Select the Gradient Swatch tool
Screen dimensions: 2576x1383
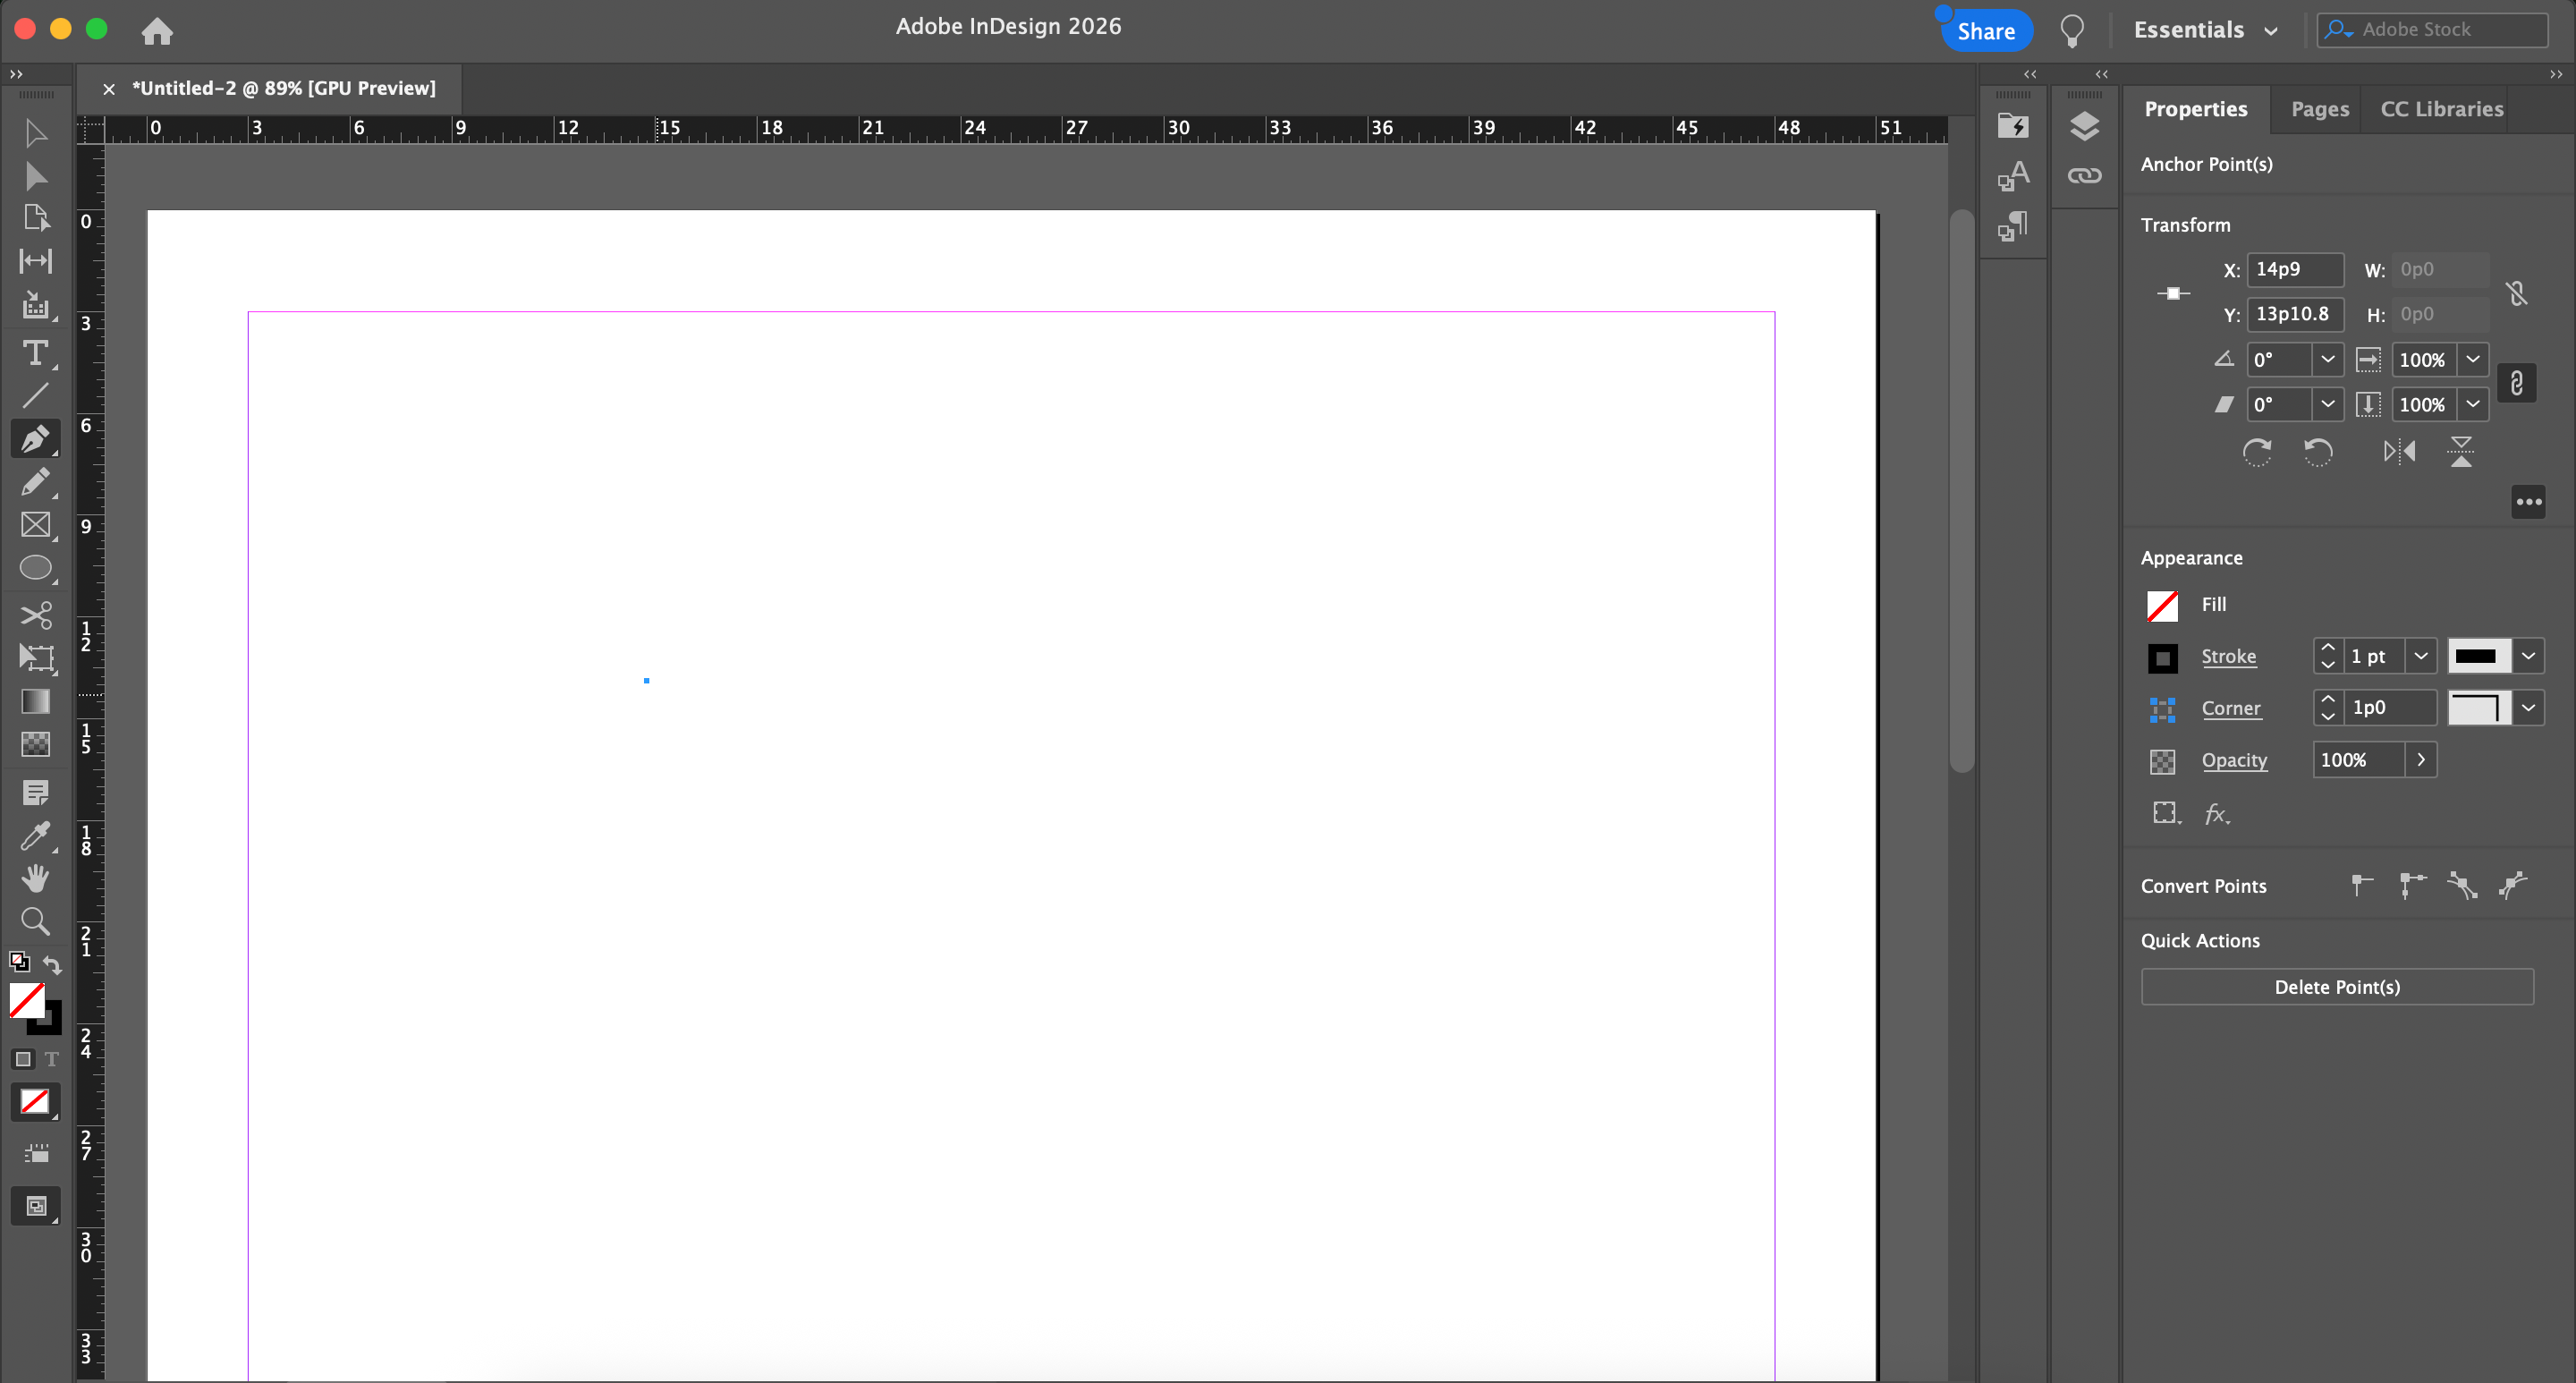35,701
